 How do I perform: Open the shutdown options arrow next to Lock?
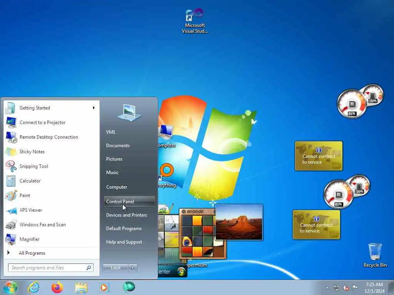[133, 268]
